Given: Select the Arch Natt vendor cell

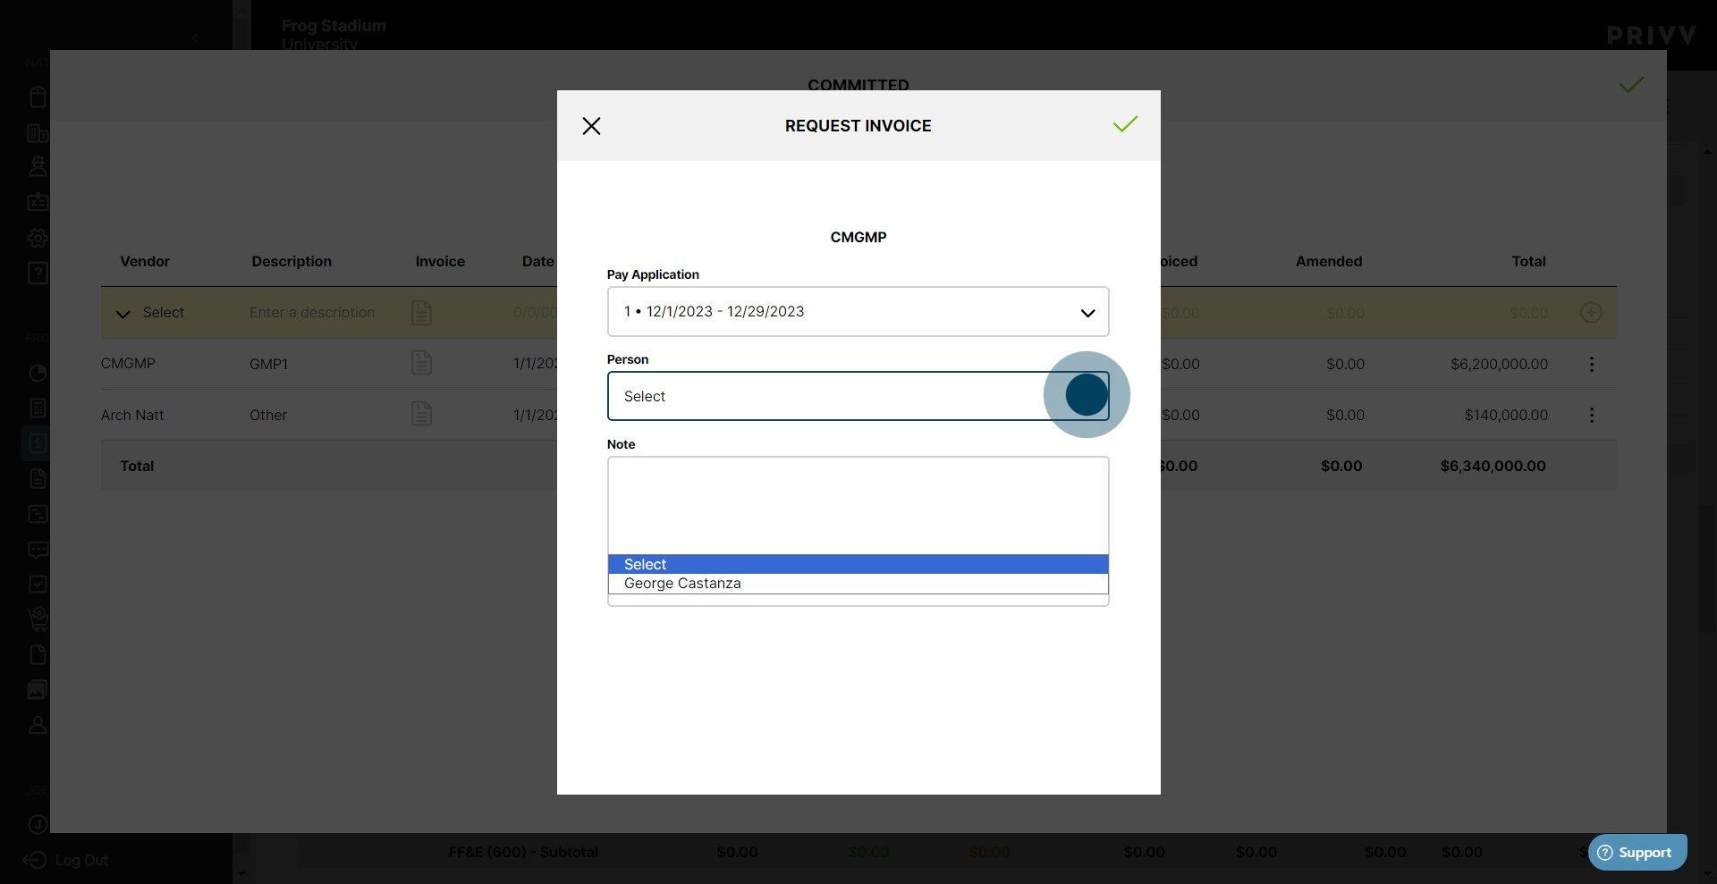Looking at the screenshot, I should pos(132,415).
